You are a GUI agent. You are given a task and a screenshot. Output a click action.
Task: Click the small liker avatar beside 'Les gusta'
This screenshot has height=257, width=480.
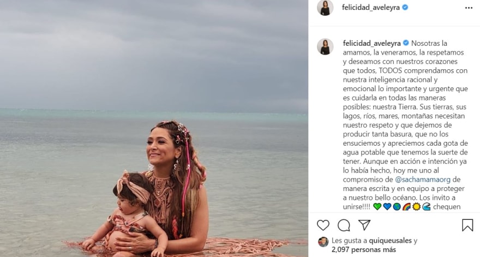tap(323, 241)
